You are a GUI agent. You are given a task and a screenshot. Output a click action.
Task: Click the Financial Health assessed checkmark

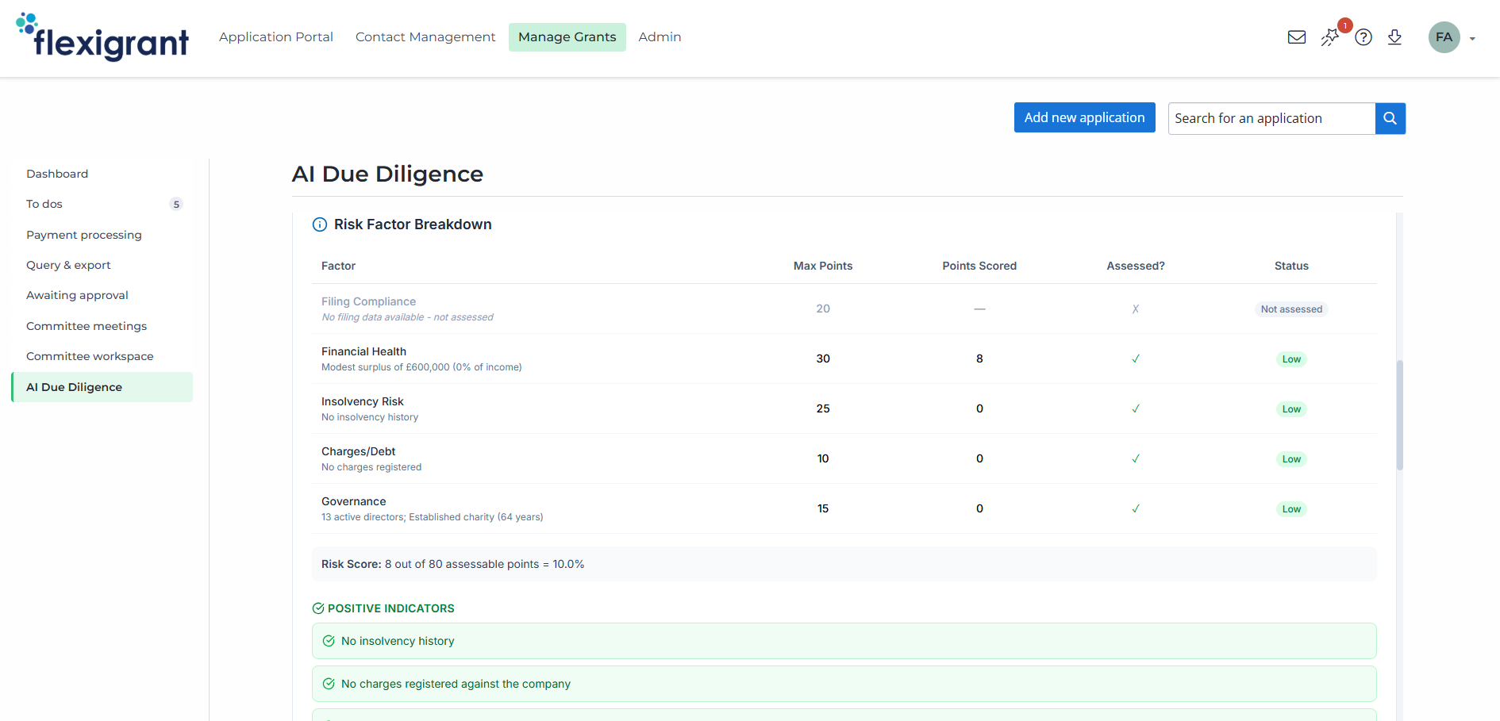click(x=1136, y=359)
